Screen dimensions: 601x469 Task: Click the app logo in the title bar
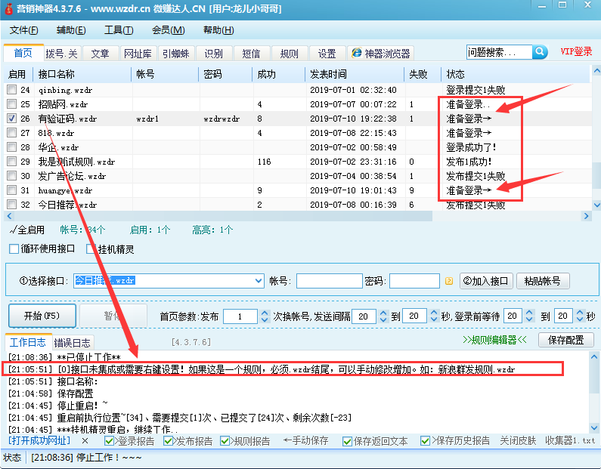point(8,8)
